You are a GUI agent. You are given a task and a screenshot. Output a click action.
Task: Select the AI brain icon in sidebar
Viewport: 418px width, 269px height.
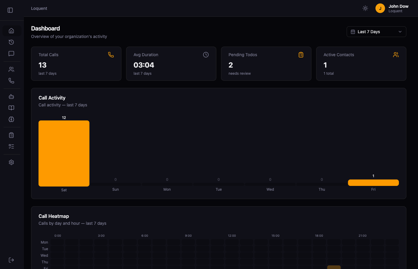pos(11,119)
